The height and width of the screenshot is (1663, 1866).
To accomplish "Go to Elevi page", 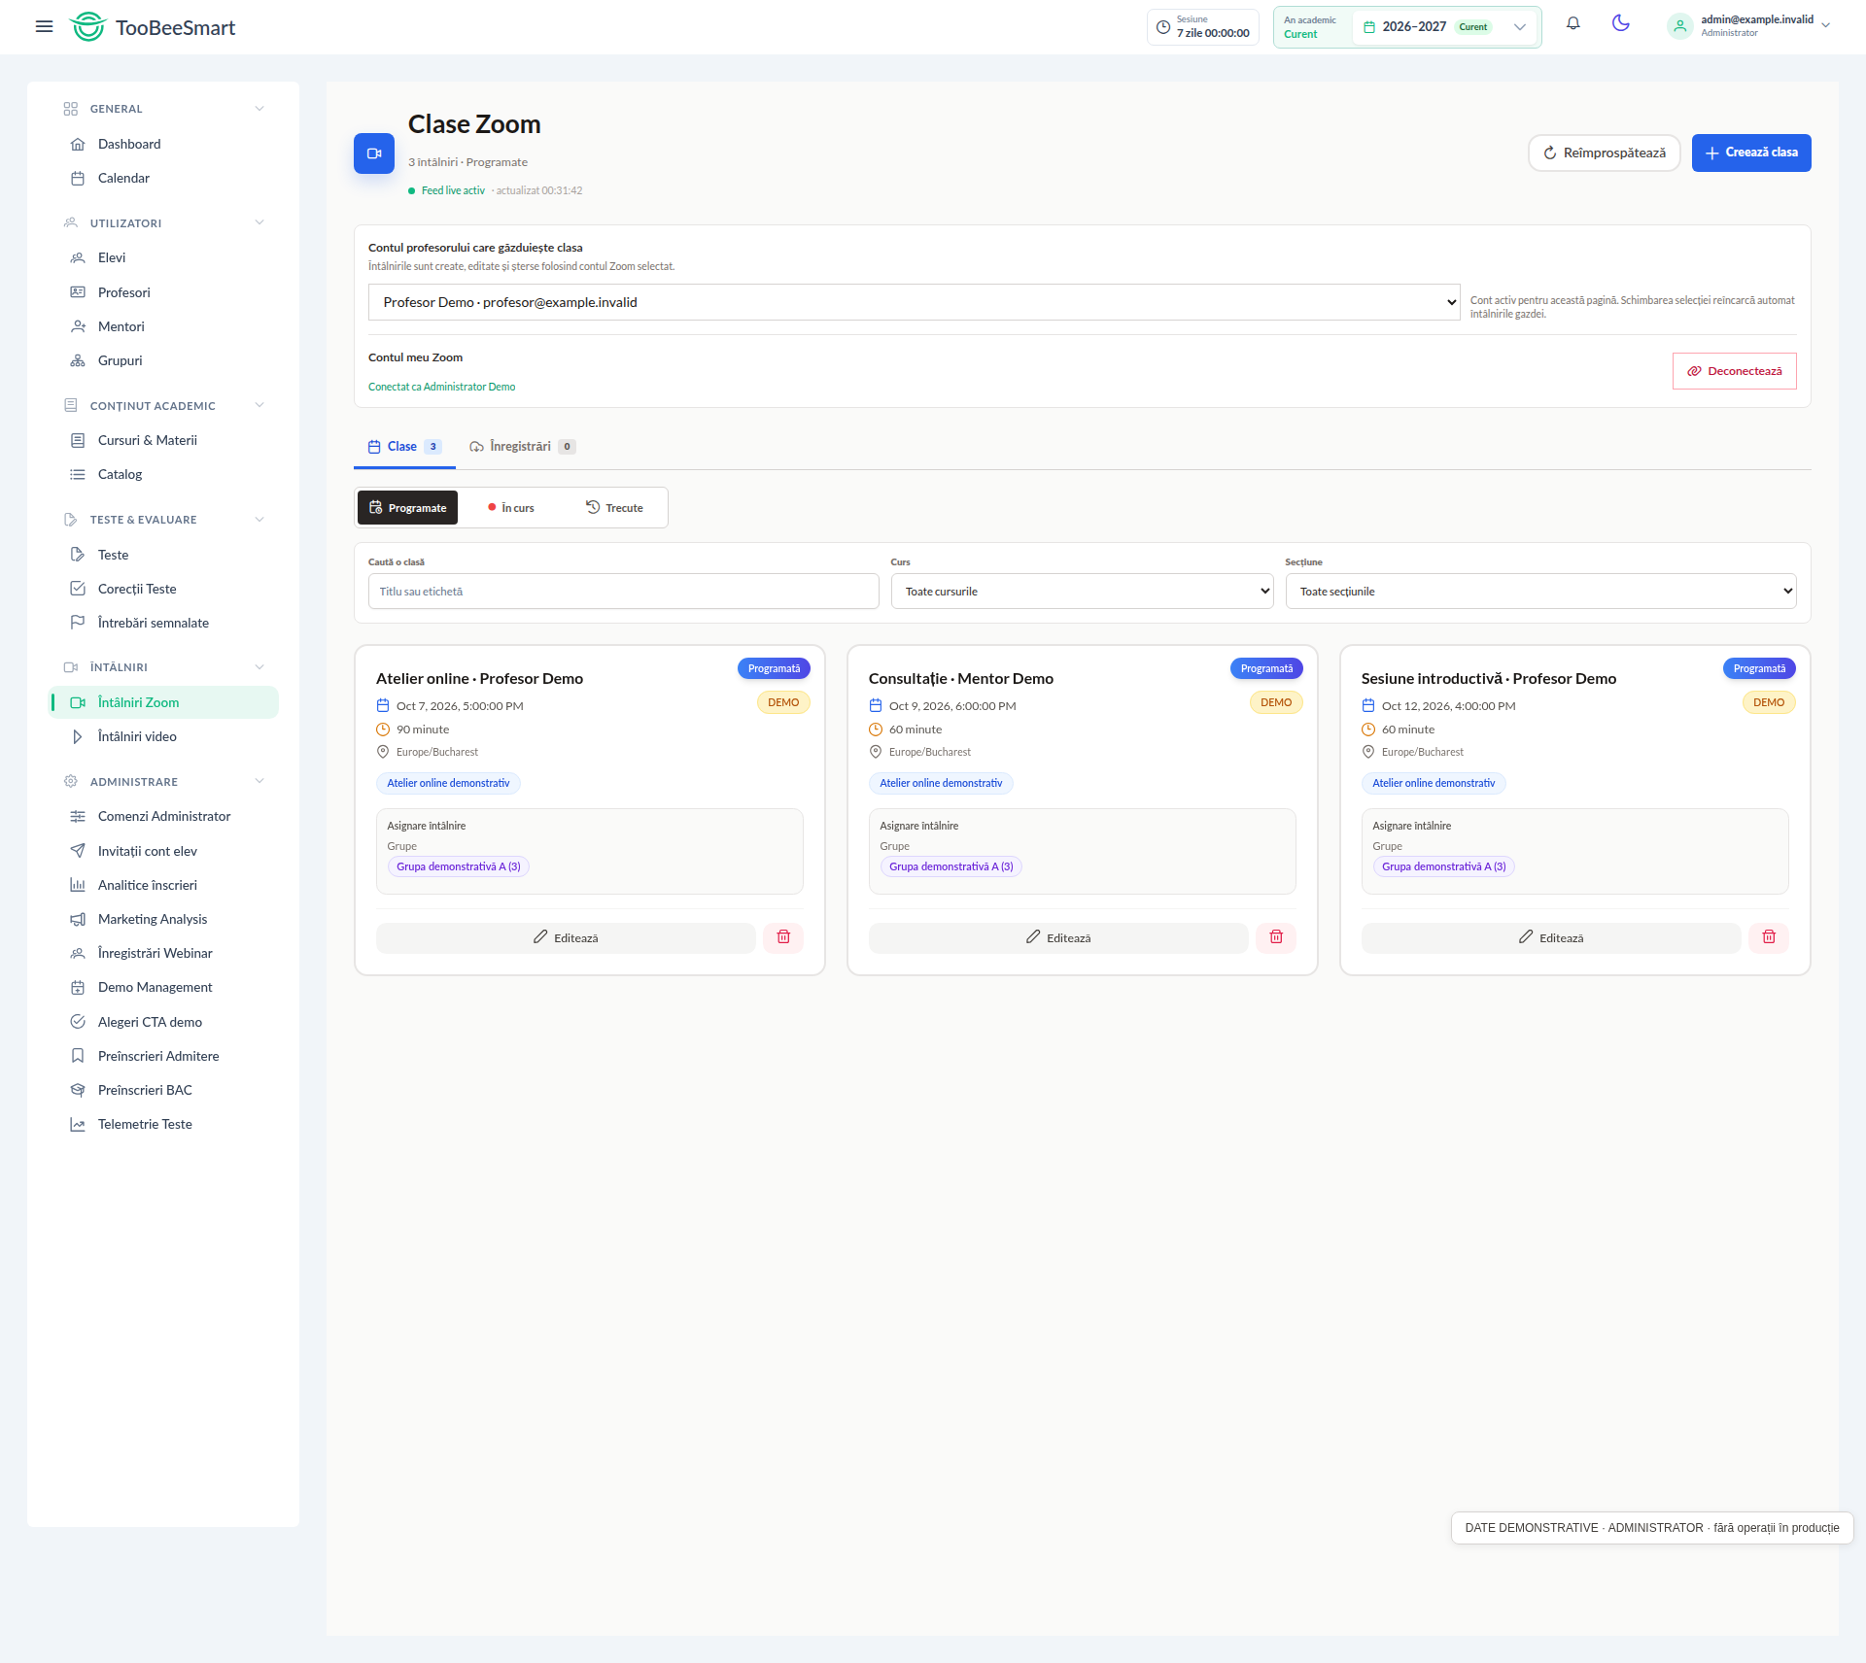I will coord(163,257).
